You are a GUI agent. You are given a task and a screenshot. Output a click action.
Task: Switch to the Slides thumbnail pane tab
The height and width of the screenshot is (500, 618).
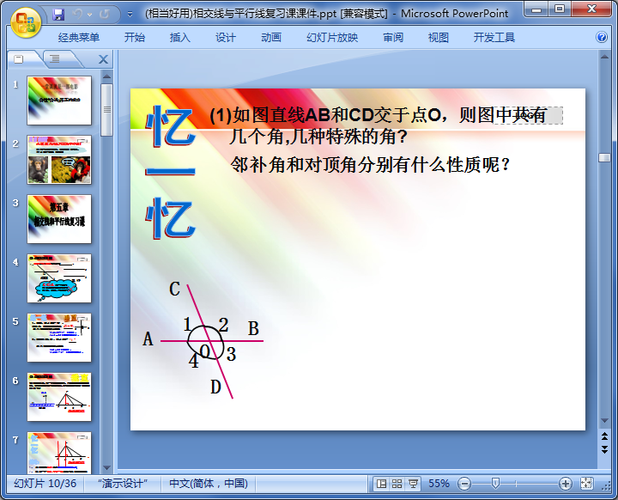click(x=19, y=59)
